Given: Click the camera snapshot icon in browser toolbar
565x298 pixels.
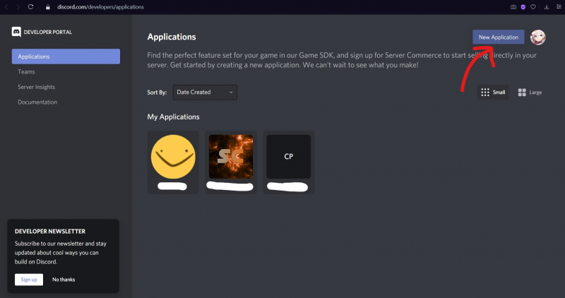Looking at the screenshot, I should point(513,7).
